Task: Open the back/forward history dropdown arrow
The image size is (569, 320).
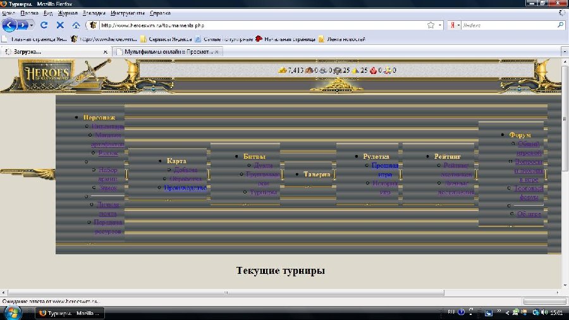Action: point(32,25)
